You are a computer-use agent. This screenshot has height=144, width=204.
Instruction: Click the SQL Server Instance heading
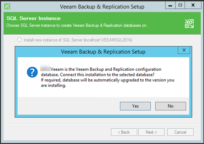pyautogui.click(x=33, y=18)
